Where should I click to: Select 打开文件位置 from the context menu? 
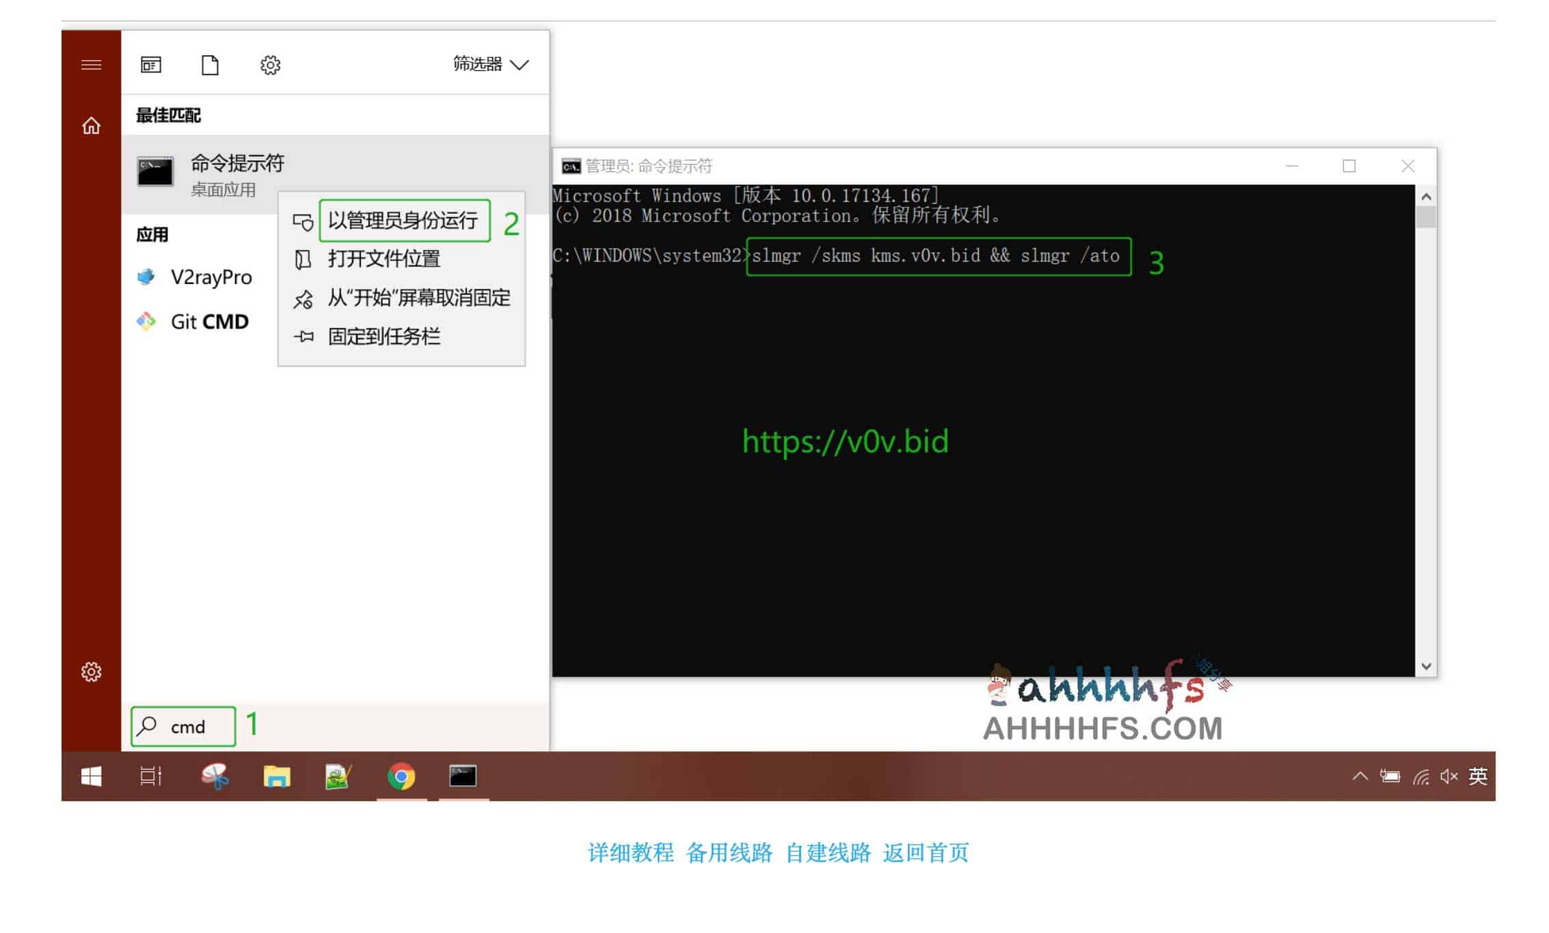coord(383,260)
